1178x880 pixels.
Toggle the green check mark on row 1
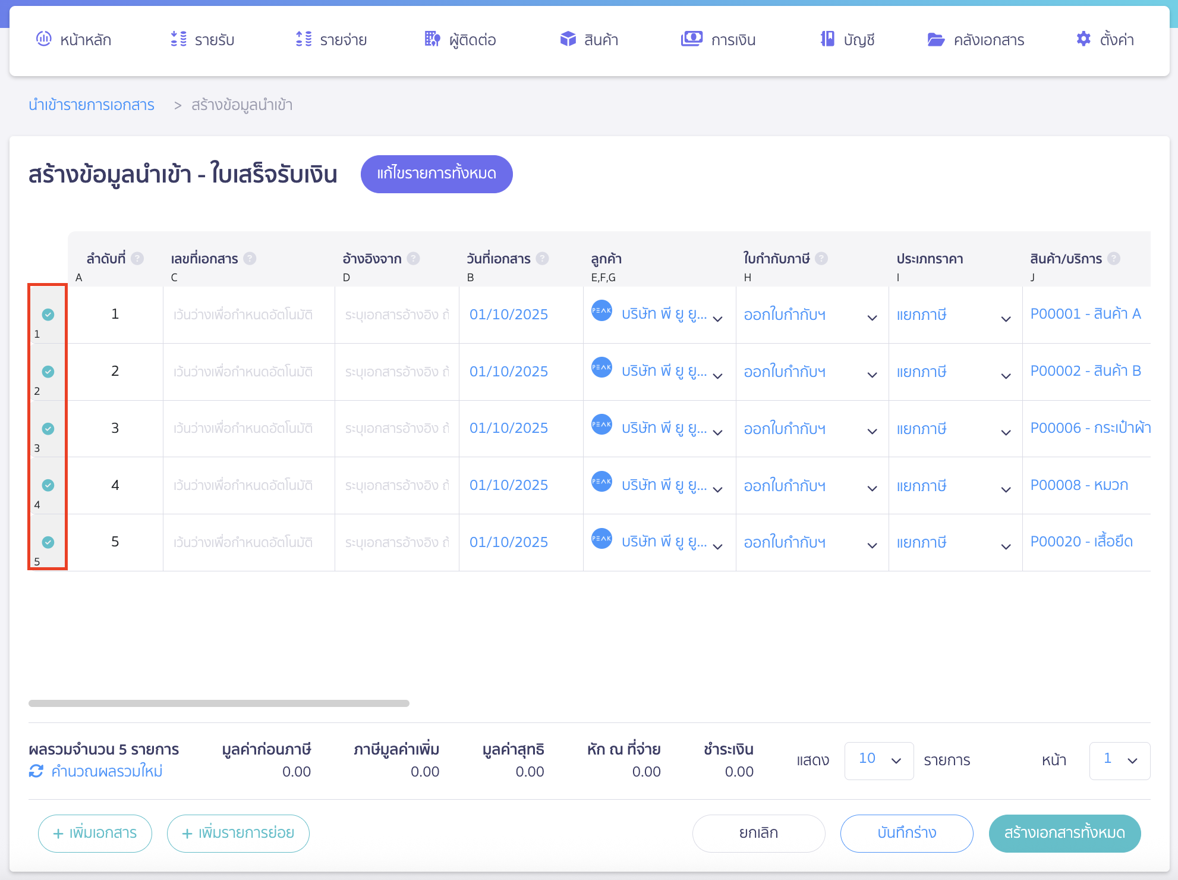[x=48, y=315]
